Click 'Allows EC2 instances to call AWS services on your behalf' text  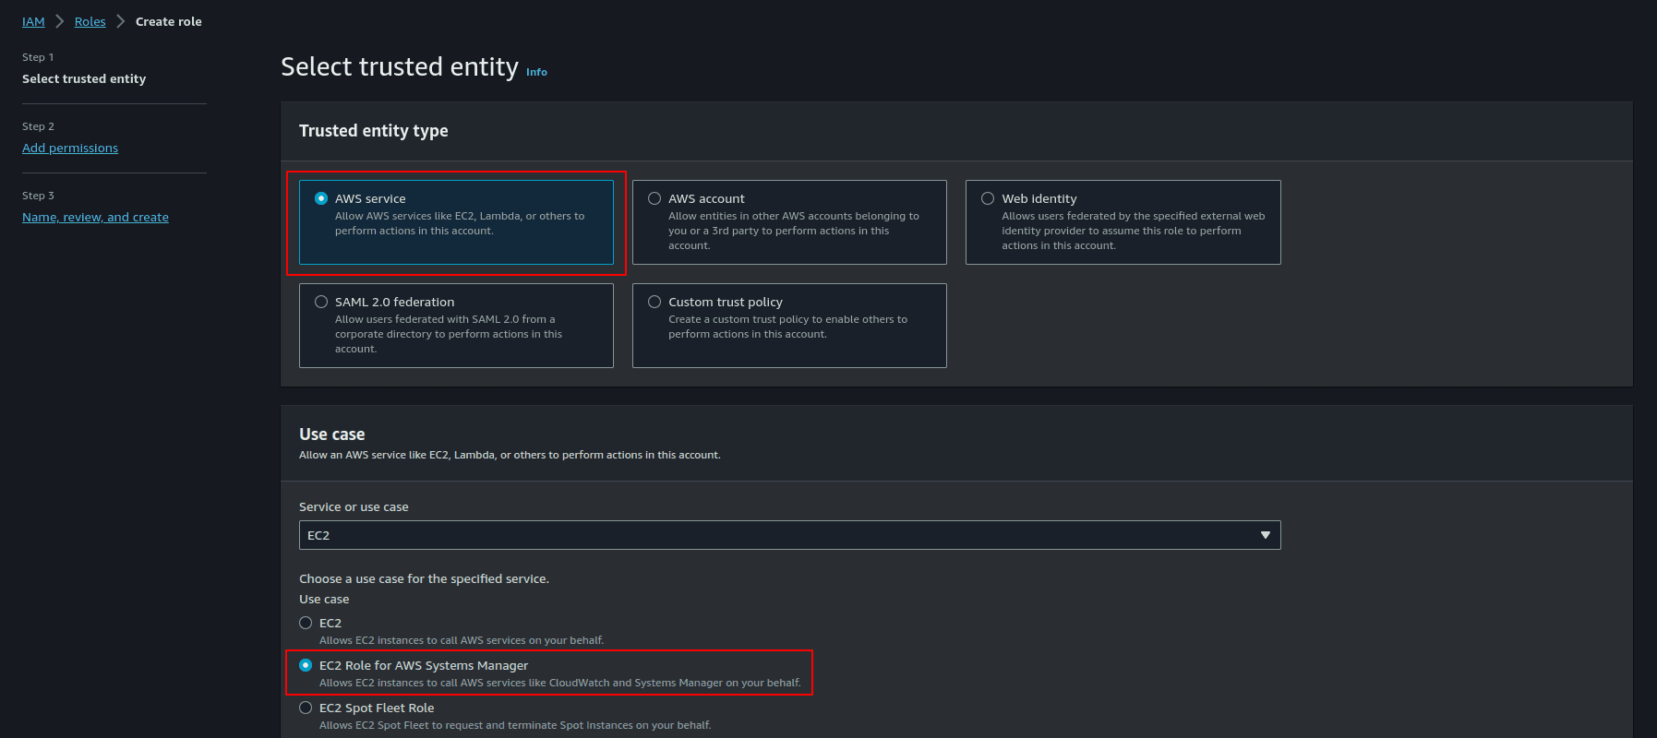(462, 640)
